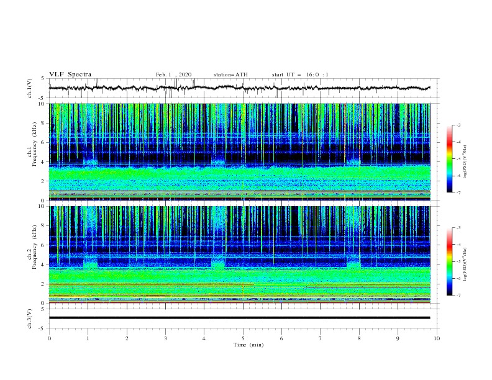
Task: Click the ch.3 voltage flat trace panel
Action: click(244, 319)
